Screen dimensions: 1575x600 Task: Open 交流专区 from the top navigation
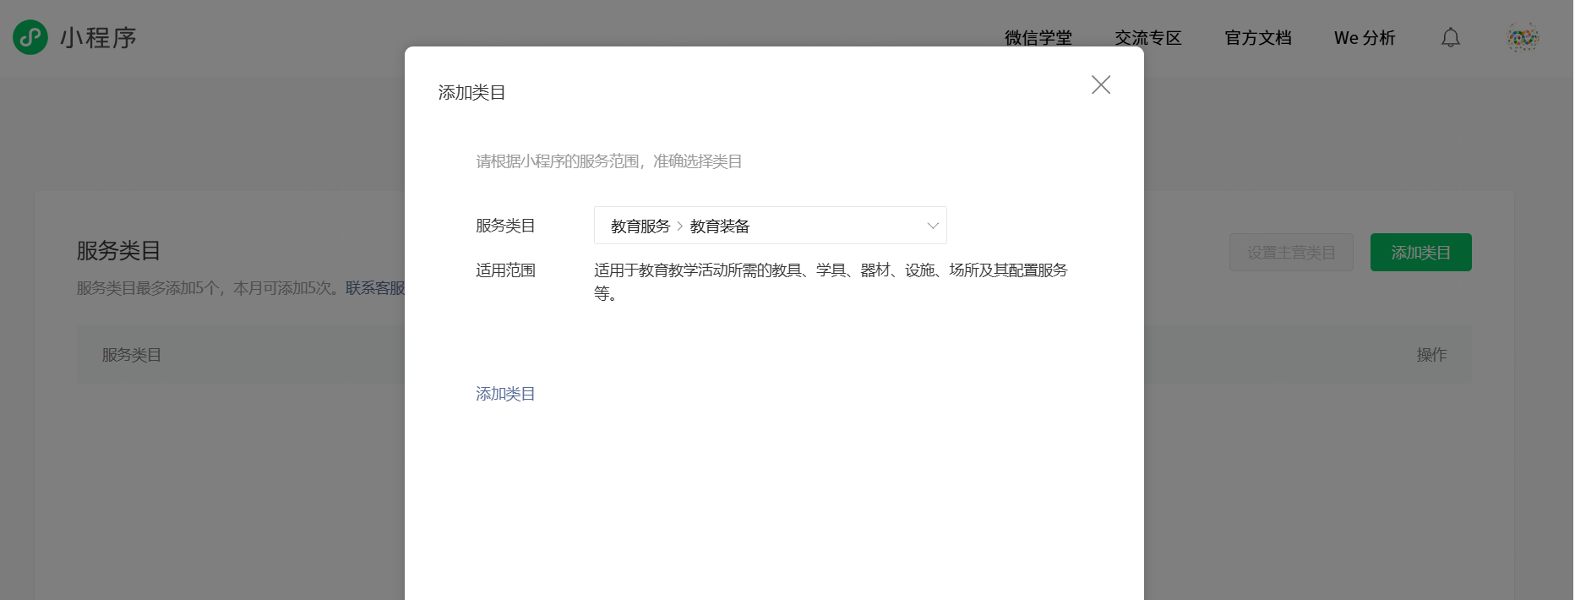pyautogui.click(x=1147, y=38)
